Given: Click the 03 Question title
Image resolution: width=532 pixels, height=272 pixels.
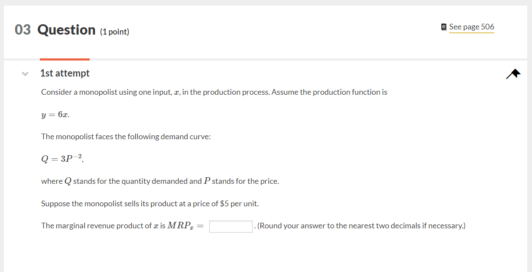Looking at the screenshot, I should click(x=55, y=30).
